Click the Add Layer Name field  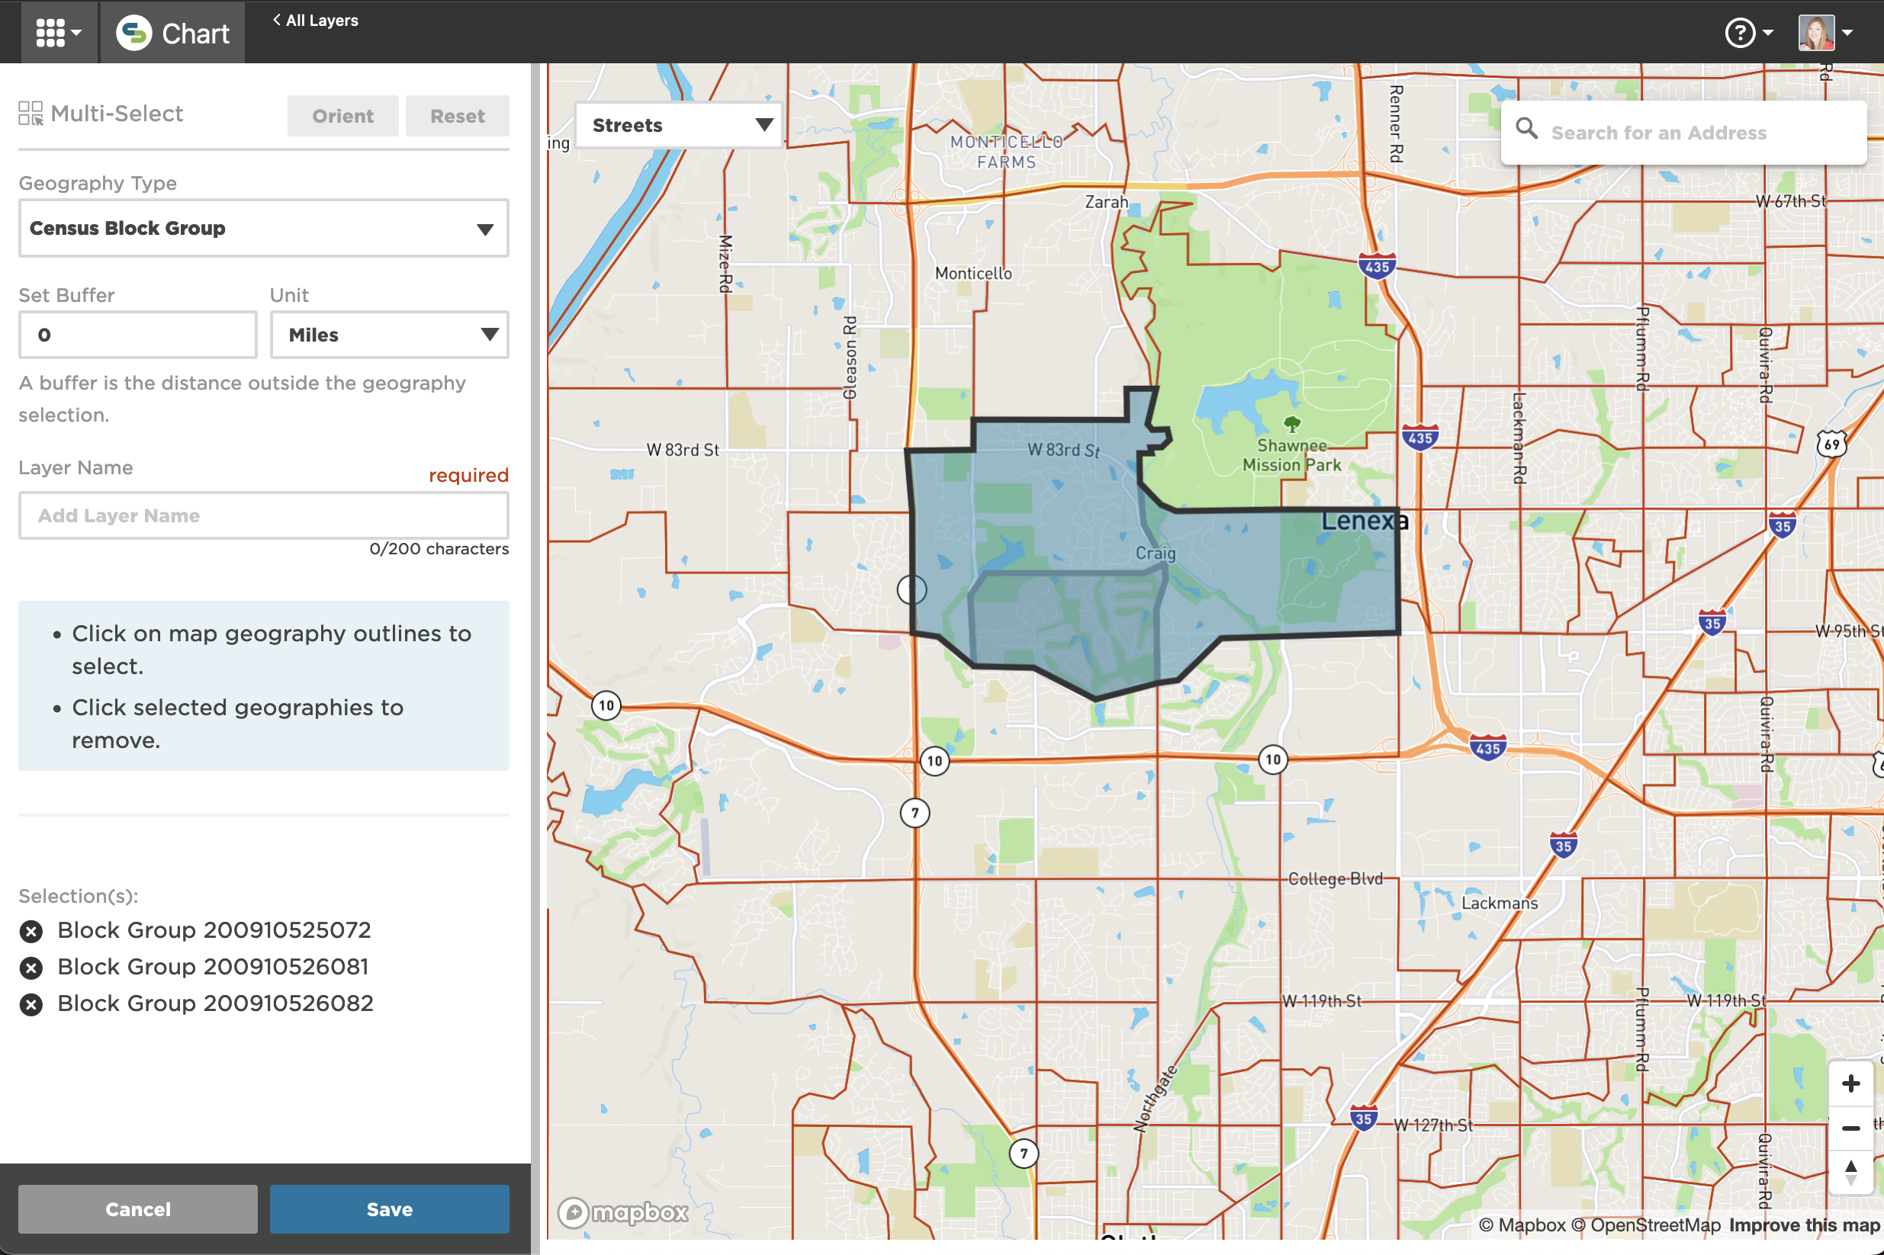[x=263, y=515]
